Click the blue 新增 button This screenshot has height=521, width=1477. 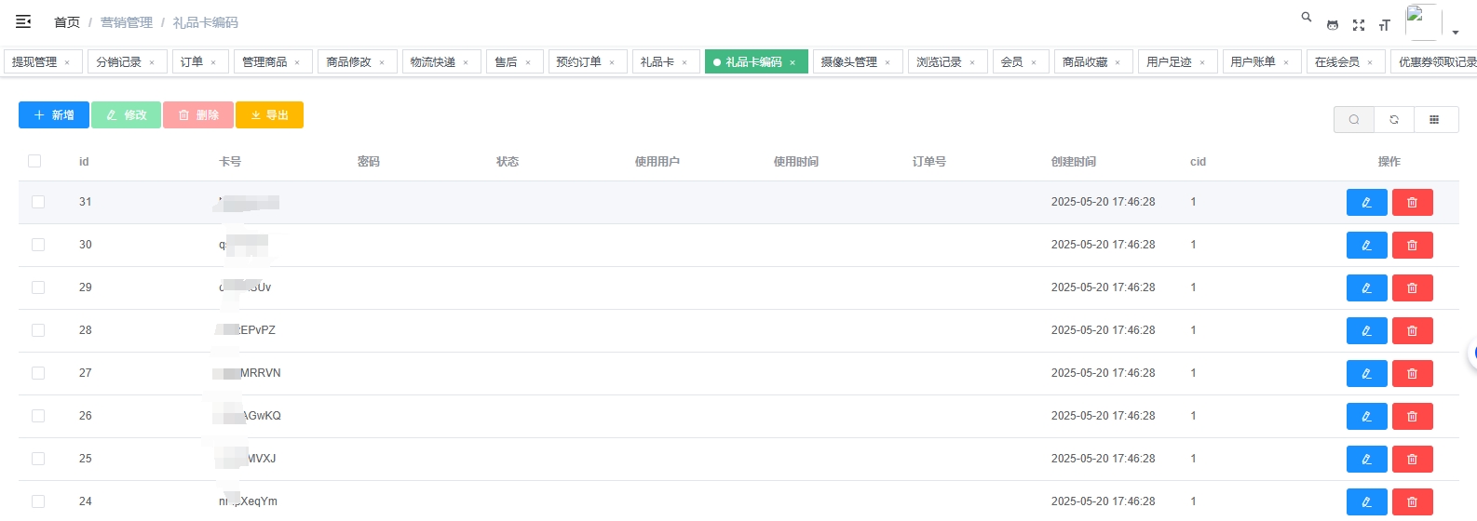click(54, 115)
